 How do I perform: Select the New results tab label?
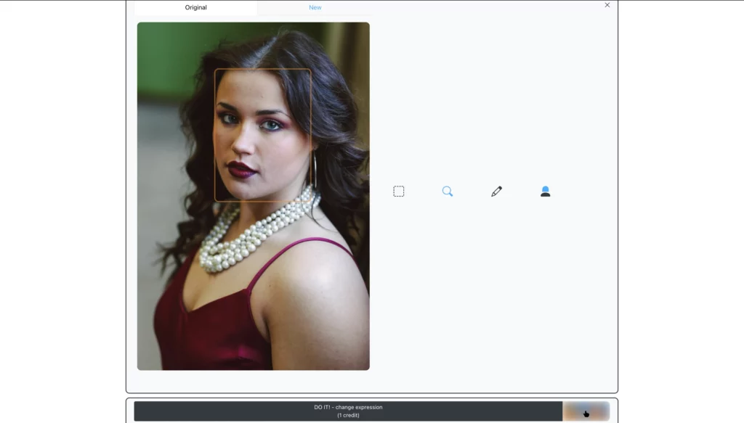315,7
